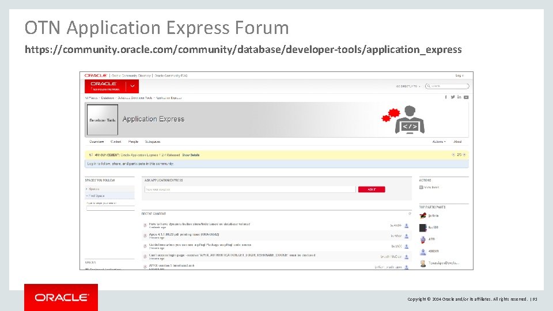Open 'Can't access login page' post
This screenshot has height=311, width=553.
(232, 255)
